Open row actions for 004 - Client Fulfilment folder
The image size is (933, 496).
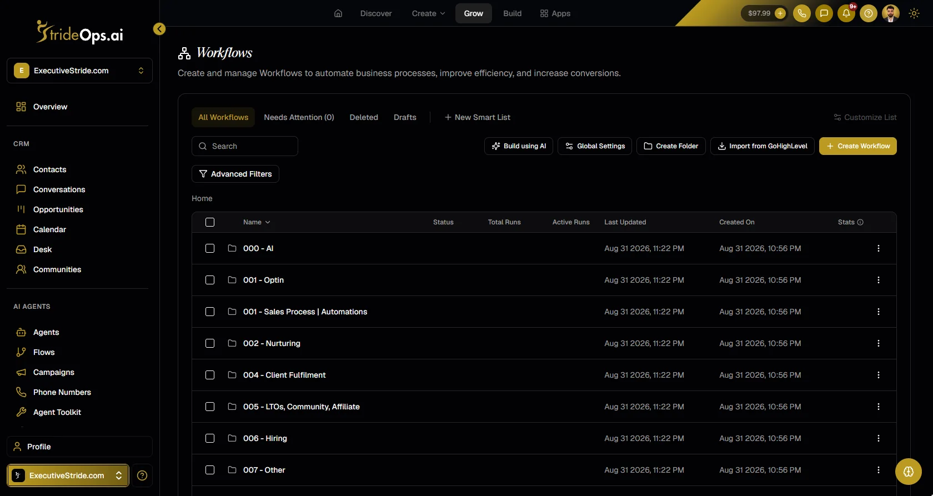tap(879, 375)
